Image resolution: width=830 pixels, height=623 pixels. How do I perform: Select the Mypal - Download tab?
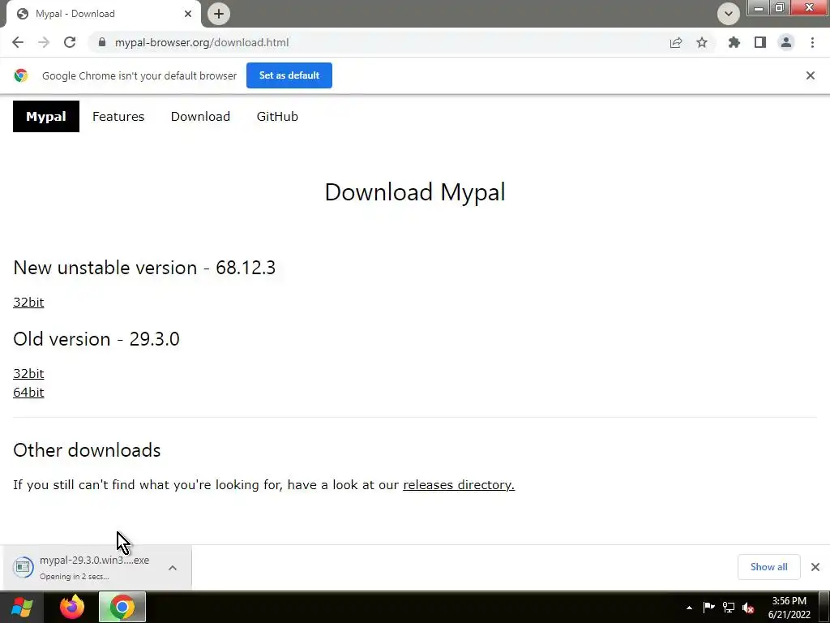[x=103, y=14]
